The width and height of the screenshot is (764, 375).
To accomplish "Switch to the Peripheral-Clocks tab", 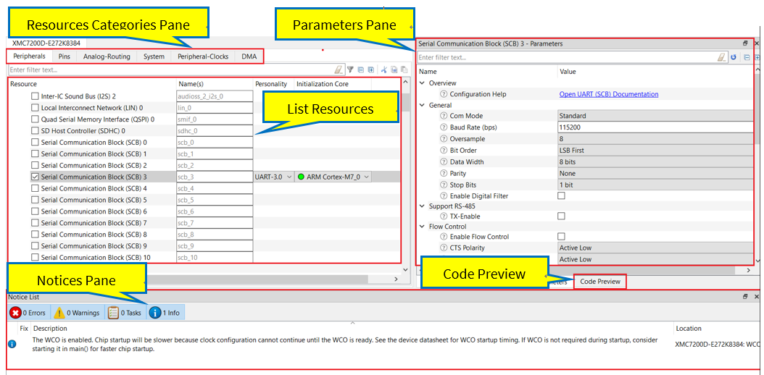I will 203,56.
